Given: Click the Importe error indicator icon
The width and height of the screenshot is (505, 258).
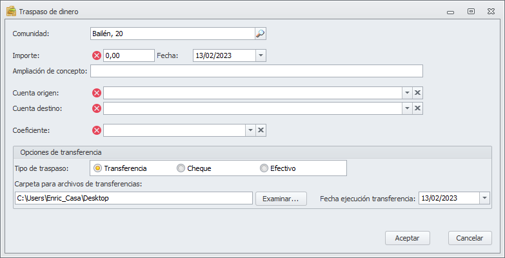Looking at the screenshot, I should [97, 55].
